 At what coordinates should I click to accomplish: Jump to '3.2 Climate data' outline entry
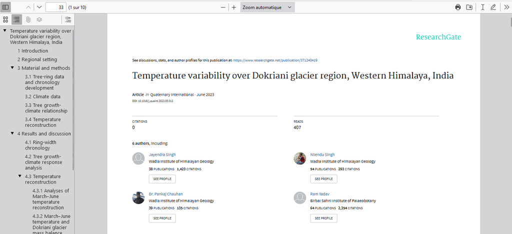click(42, 97)
